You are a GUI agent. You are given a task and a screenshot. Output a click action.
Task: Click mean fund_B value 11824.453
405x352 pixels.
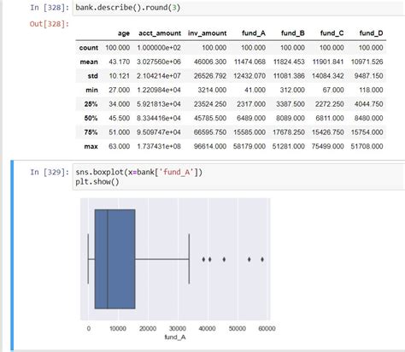[289, 62]
